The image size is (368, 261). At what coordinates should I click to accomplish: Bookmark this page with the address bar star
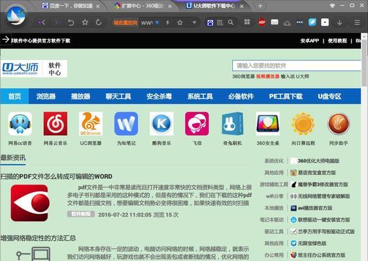[x=180, y=22]
